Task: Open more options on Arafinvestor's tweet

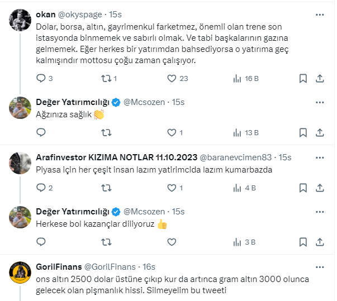Action: point(320,157)
